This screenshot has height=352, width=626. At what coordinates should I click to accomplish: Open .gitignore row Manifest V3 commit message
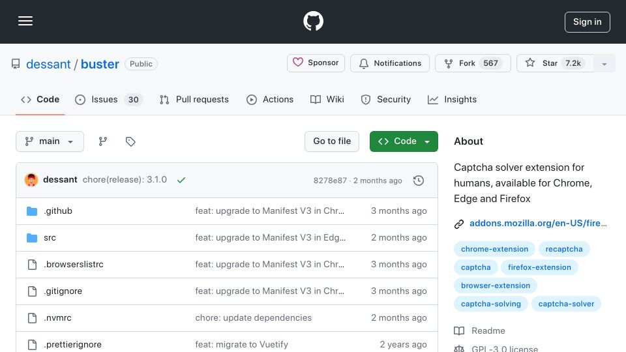269,291
